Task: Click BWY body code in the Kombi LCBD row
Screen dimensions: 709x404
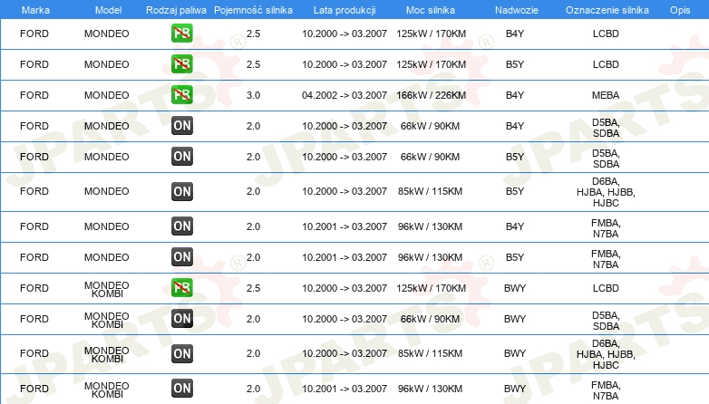Action: 515,288
